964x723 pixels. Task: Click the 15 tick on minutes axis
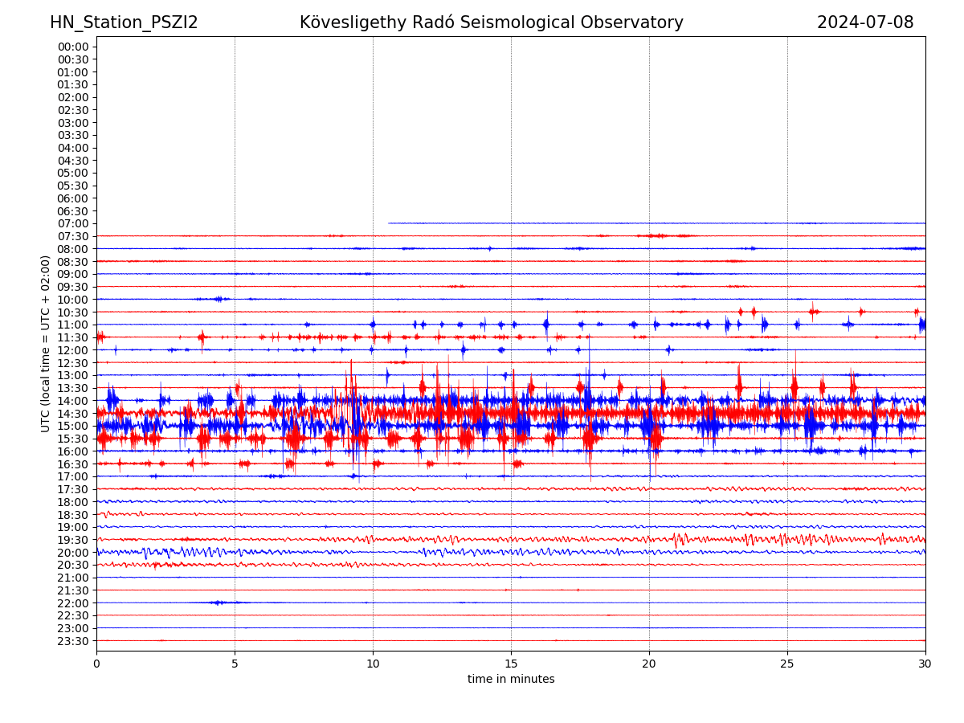pos(511,664)
